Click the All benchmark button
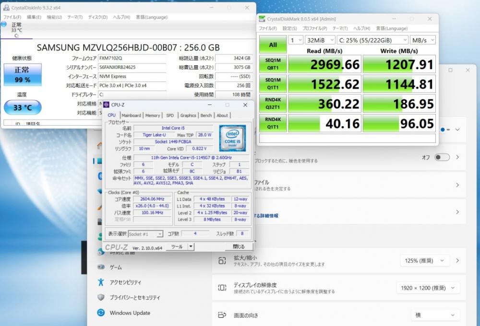This screenshot has height=326, width=480. [273, 45]
